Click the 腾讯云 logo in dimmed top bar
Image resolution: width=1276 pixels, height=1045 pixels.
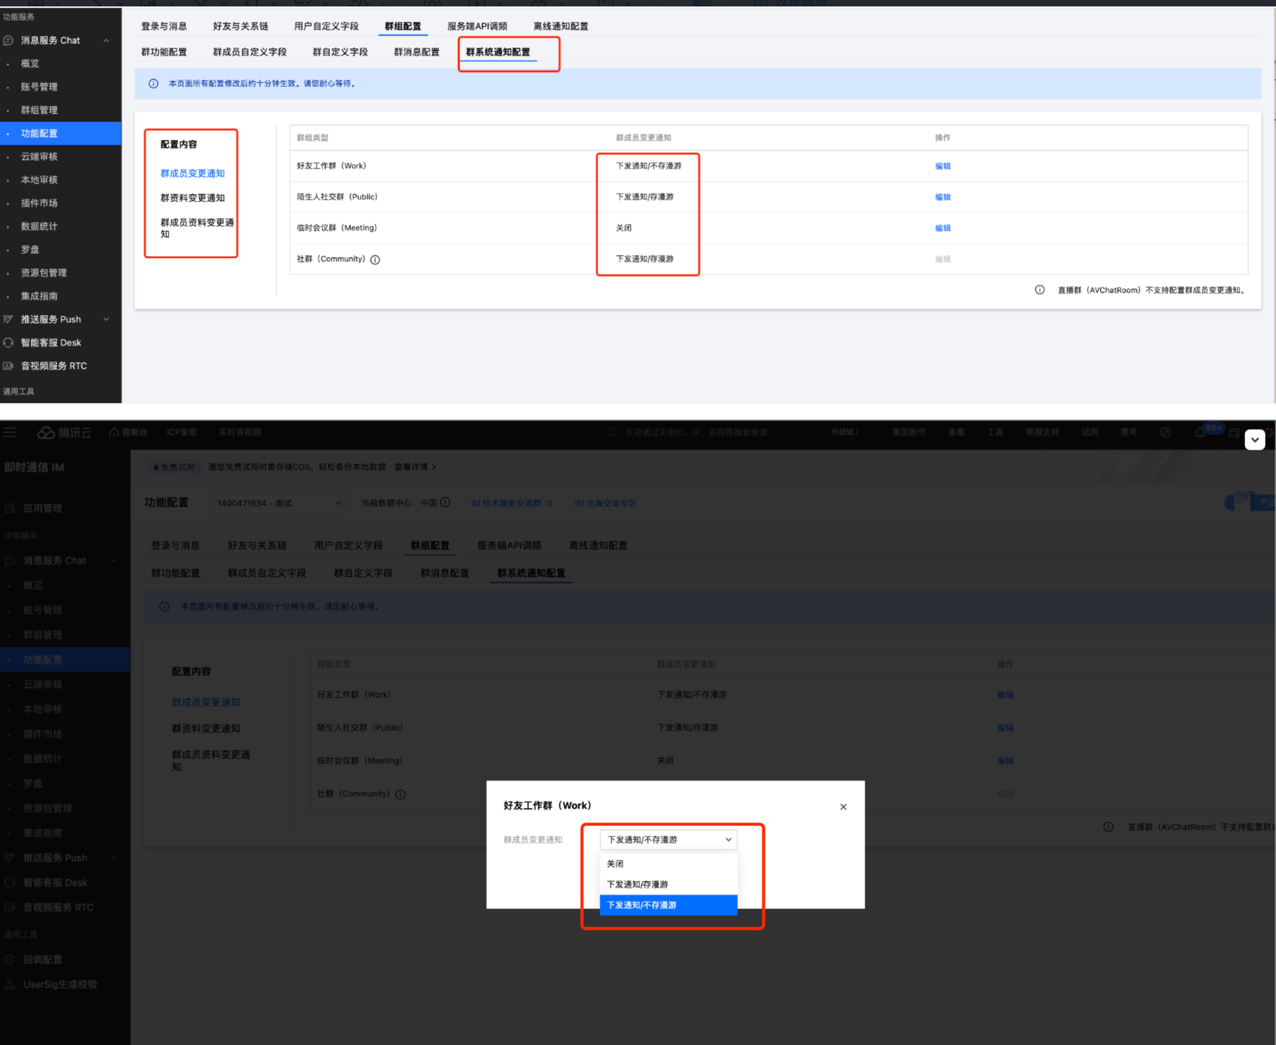(x=64, y=432)
